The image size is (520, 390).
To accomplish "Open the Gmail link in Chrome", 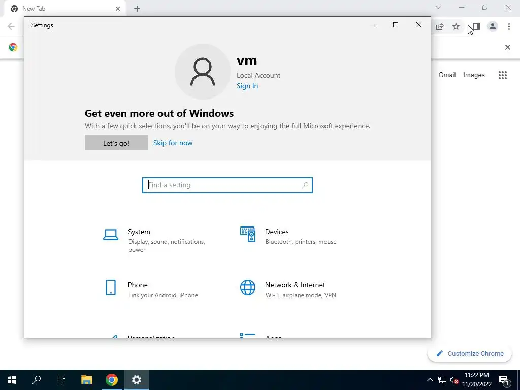I will 447,75.
